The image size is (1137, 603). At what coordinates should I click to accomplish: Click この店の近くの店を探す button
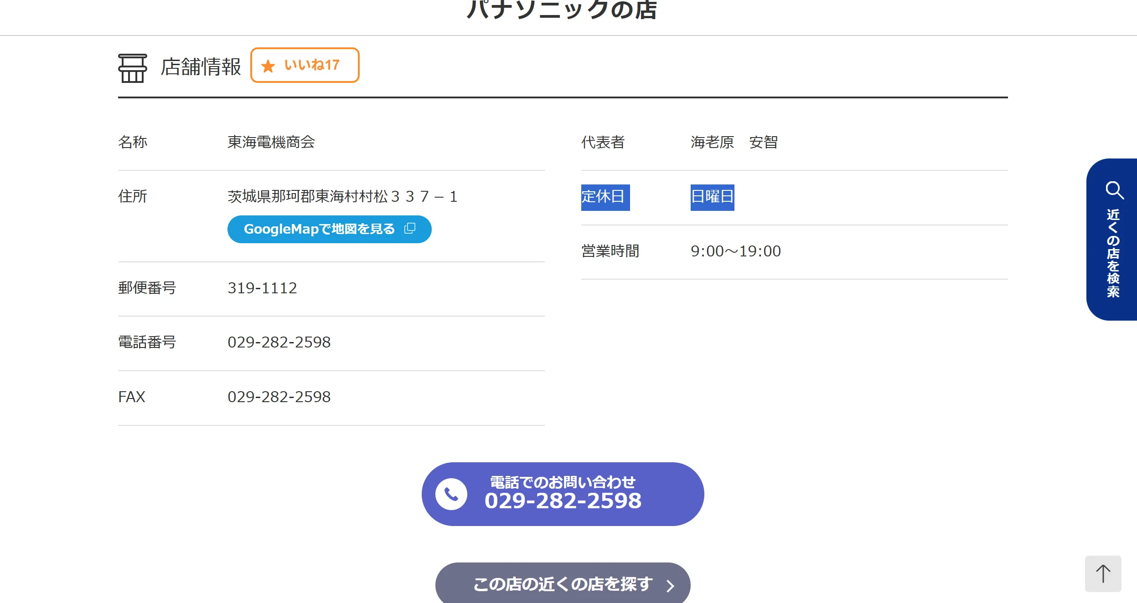click(x=563, y=583)
